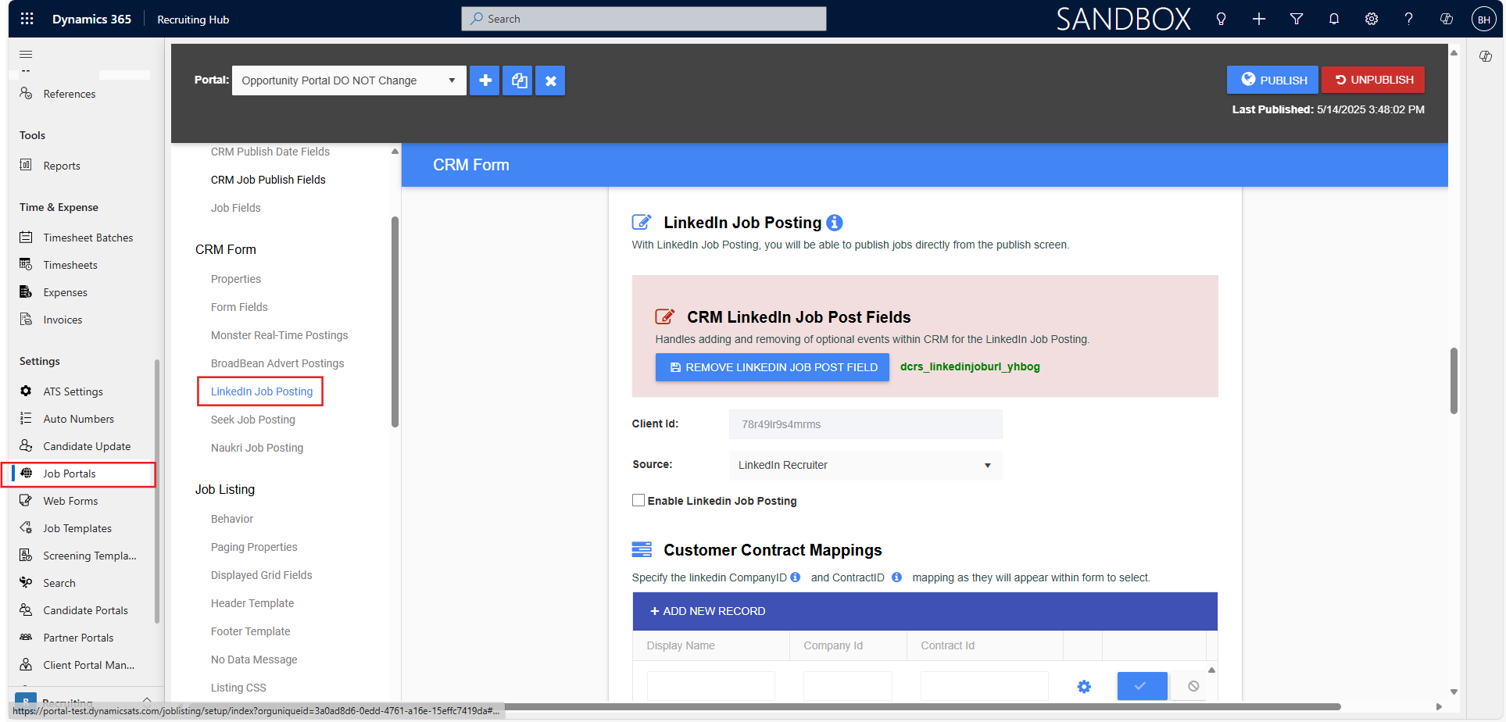This screenshot has height=722, width=1506.
Task: Open CRM Job Publish Fields
Action: 268,180
